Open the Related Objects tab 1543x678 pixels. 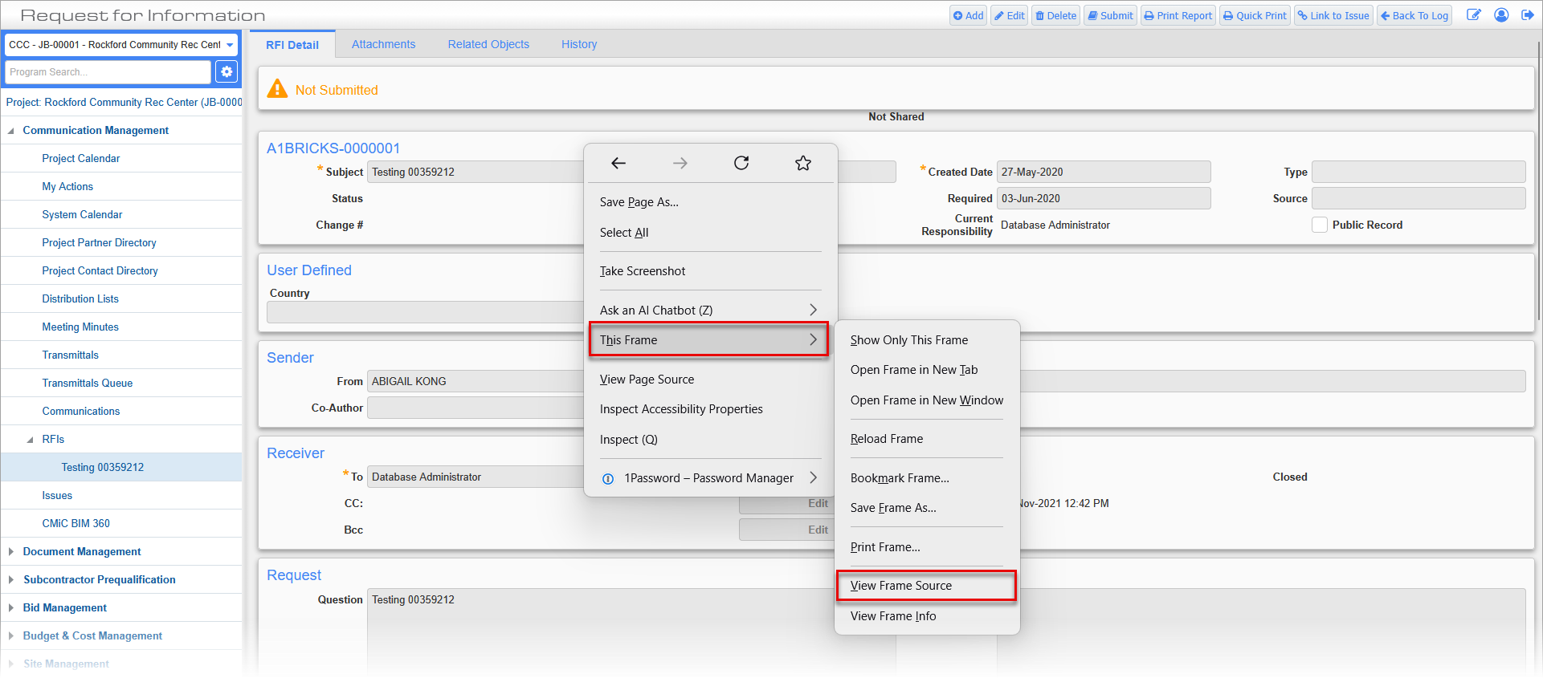[488, 44]
